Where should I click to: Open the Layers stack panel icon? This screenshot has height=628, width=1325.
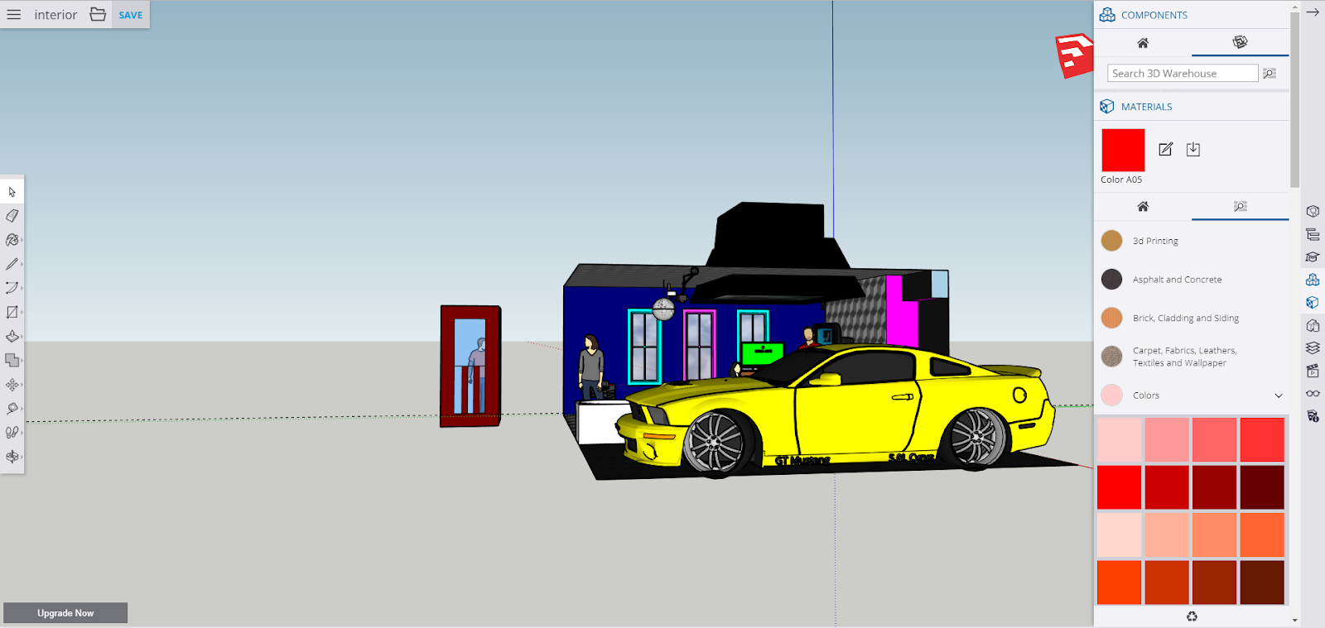coord(1313,348)
